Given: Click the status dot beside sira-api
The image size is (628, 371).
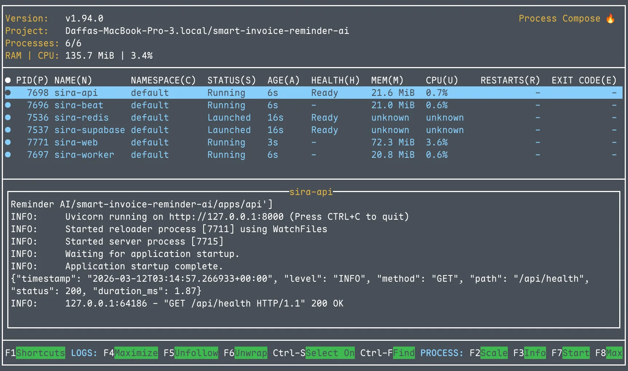Looking at the screenshot, I should pyautogui.click(x=8, y=93).
